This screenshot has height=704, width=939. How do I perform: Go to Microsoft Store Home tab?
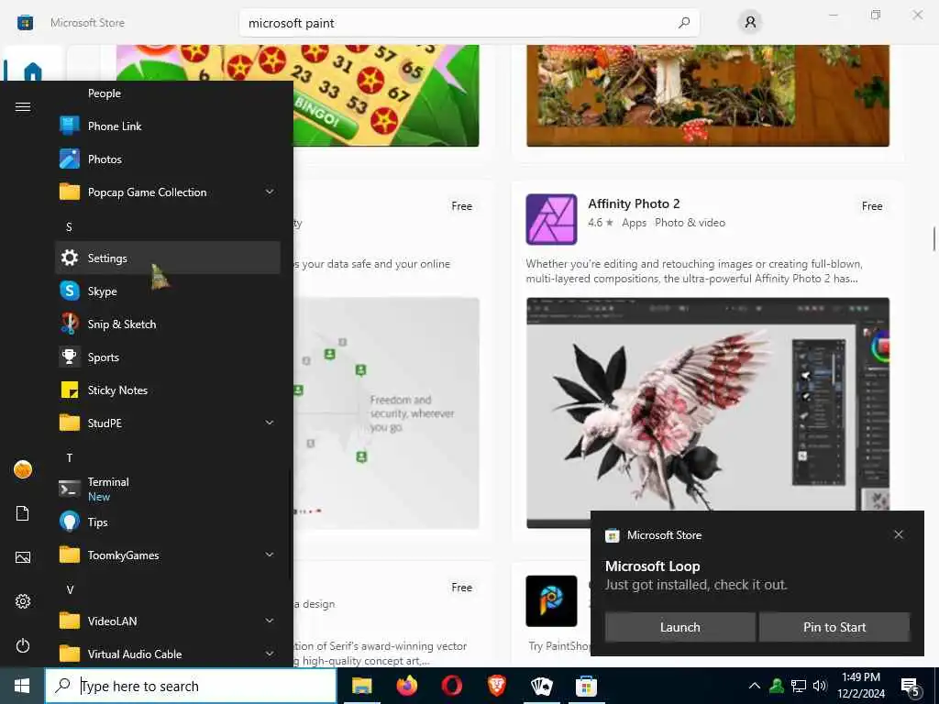click(x=32, y=71)
